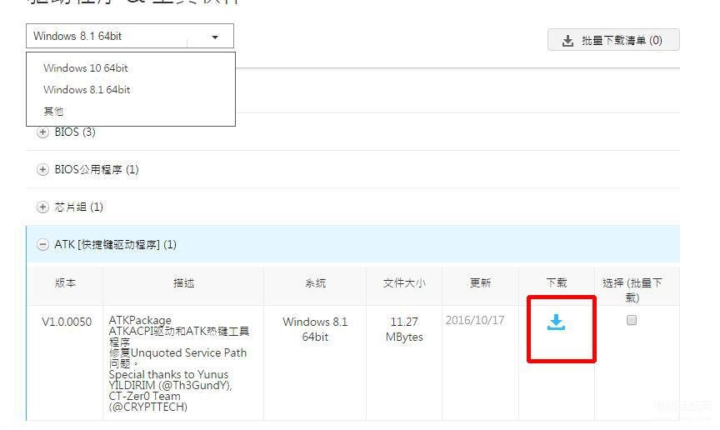
Task: Expand the BIOS公用程序 (1) section
Action: tap(42, 169)
